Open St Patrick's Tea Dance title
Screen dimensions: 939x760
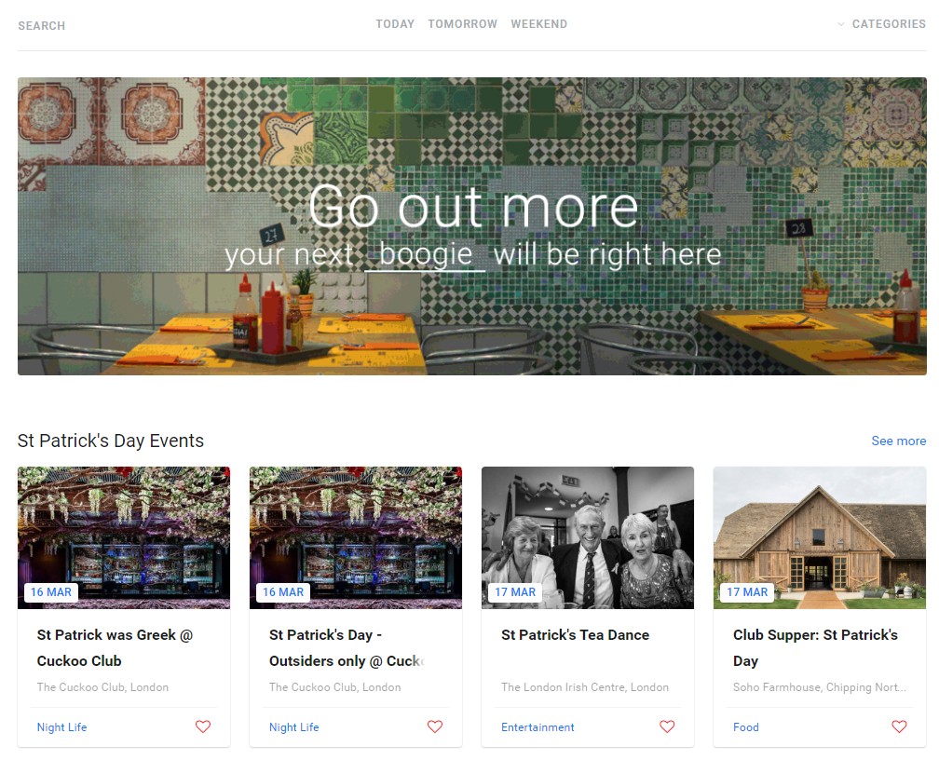(x=575, y=635)
